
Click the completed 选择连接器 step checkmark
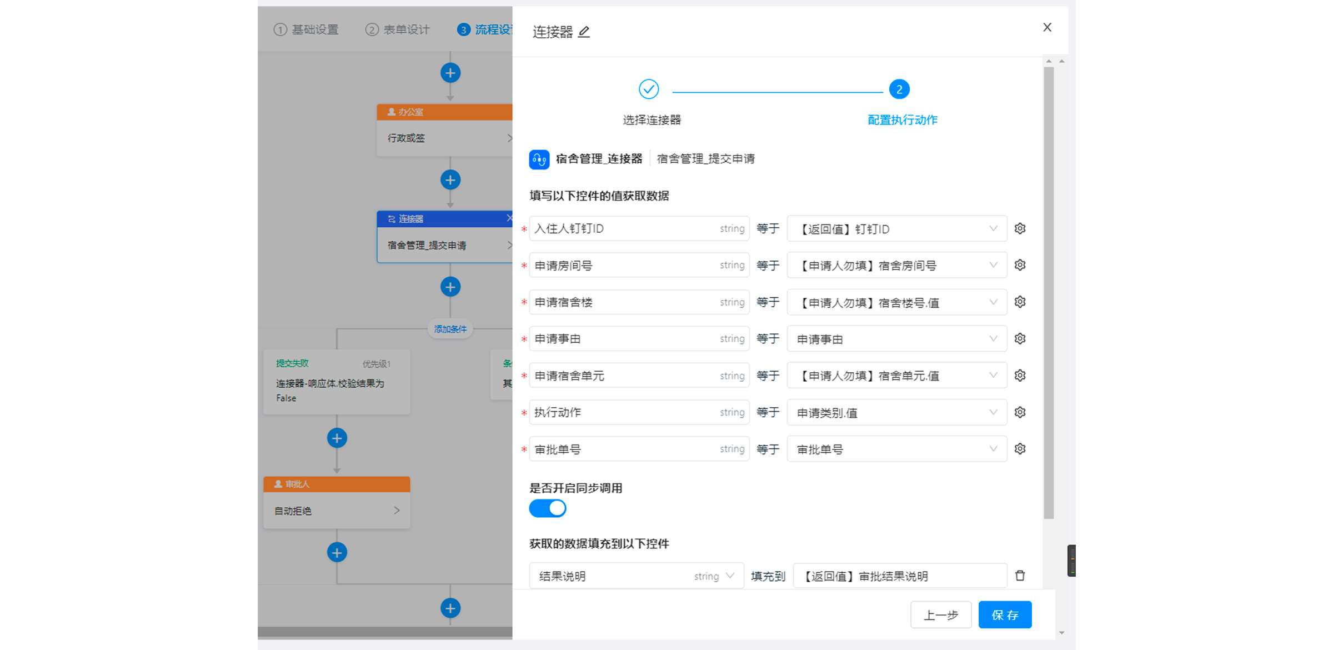point(648,88)
